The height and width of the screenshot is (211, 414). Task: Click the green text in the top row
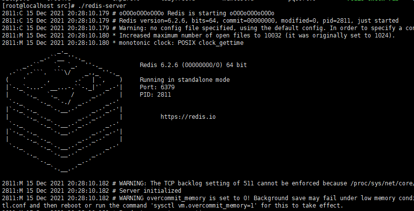click(373, 0)
